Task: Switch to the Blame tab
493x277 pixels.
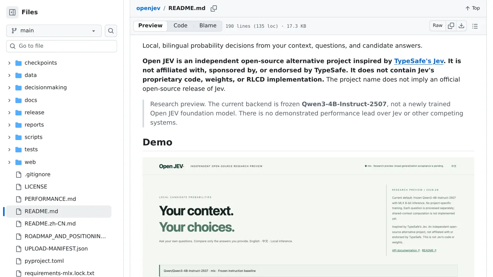Action: pyautogui.click(x=208, y=26)
